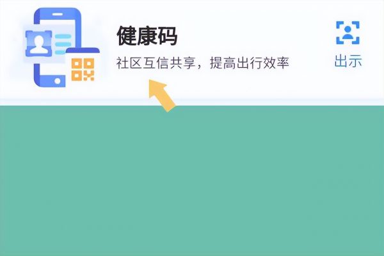The image size is (384, 256).
Task: Click the dark-blue bar above the QR code
Action: pyautogui.click(x=83, y=50)
